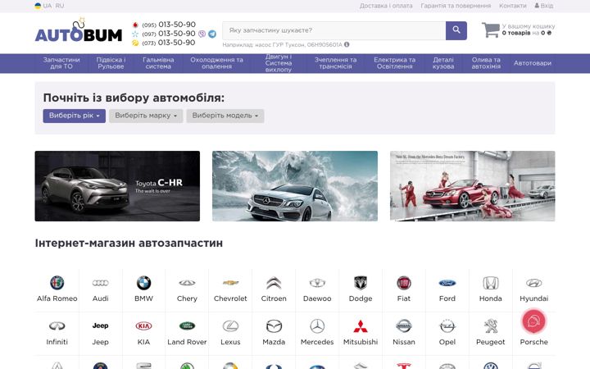Open the silver Mercedes snow banner
Image resolution: width=590 pixels, height=369 pixels.
tap(295, 186)
